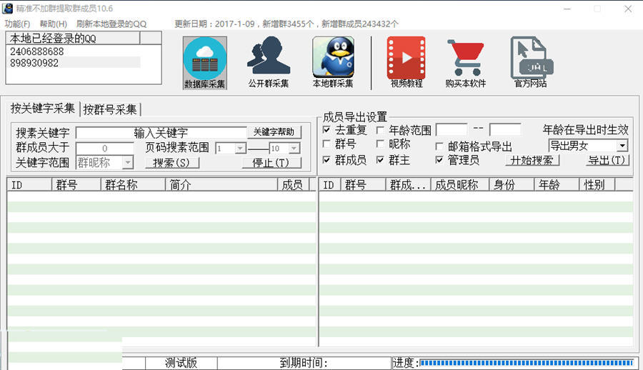Click the app icon in title bar
Image resolution: width=643 pixels, height=370 pixels.
(x=7, y=9)
